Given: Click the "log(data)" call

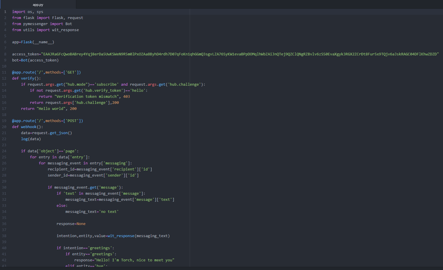Looking at the screenshot, I should tap(31, 139).
